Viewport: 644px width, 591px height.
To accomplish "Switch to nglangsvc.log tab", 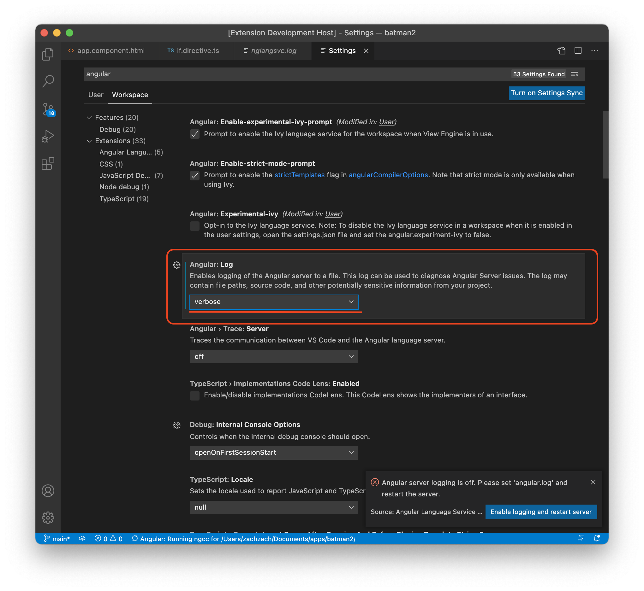I will click(x=273, y=51).
